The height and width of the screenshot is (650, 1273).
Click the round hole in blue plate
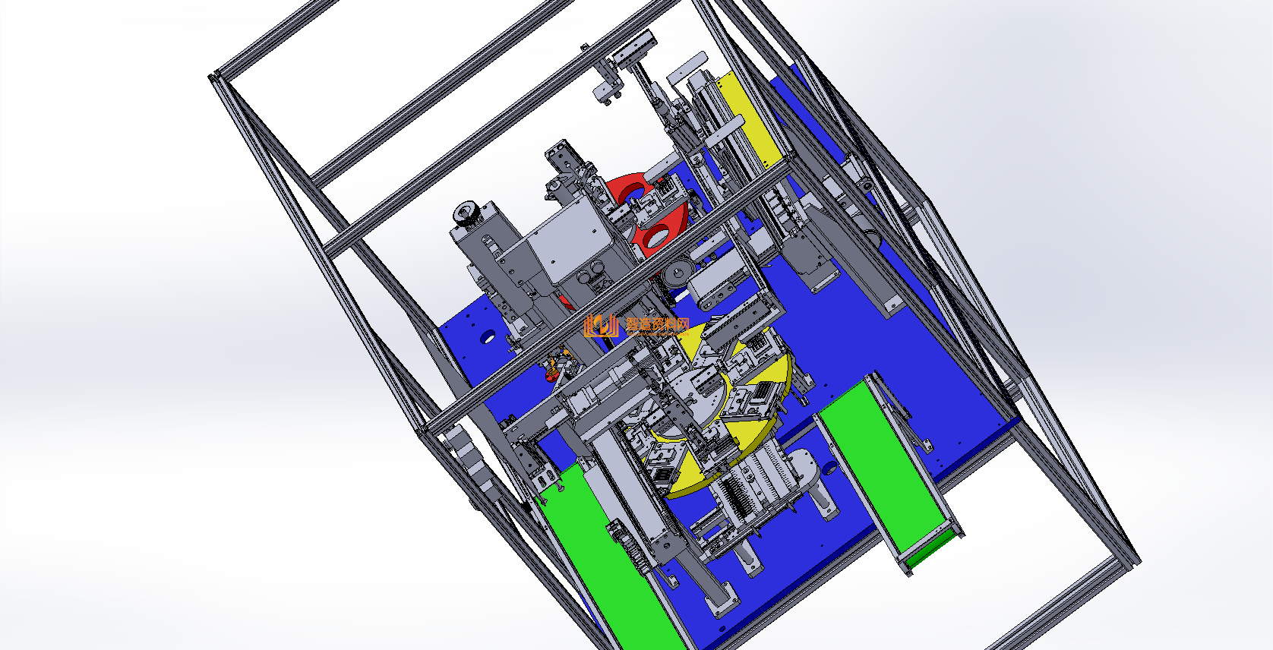point(487,336)
